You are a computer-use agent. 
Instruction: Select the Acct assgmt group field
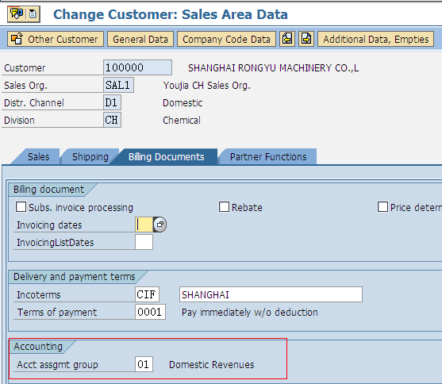coord(144,364)
